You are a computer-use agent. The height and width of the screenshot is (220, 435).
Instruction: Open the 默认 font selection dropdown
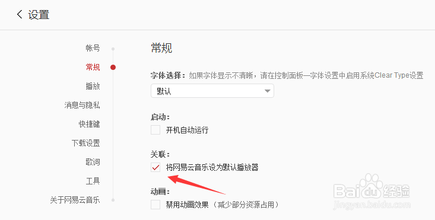click(x=212, y=91)
